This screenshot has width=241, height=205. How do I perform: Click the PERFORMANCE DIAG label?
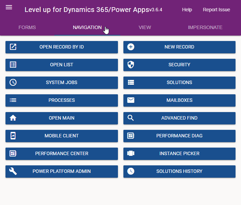click(179, 136)
